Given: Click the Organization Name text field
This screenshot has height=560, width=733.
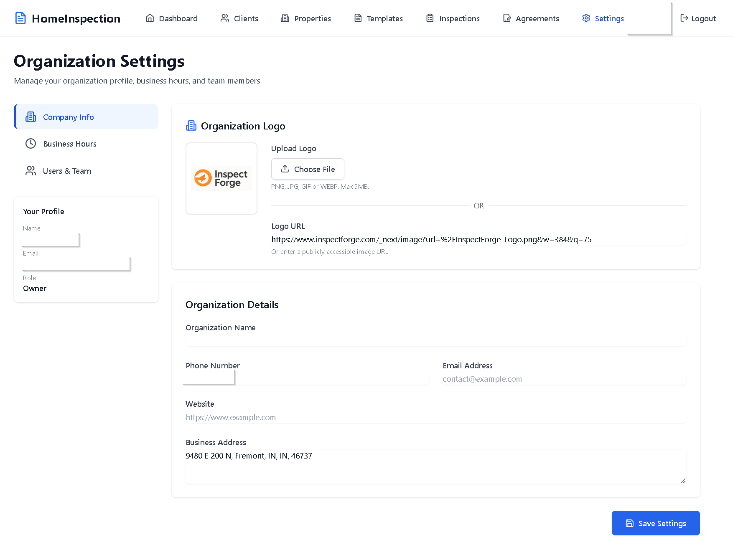Looking at the screenshot, I should pos(435,341).
